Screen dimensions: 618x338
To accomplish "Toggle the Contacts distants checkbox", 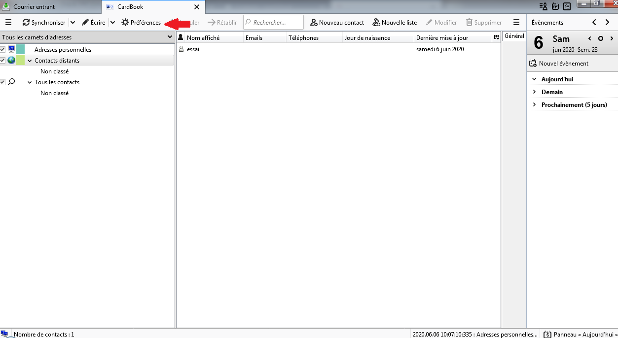I will 2,60.
